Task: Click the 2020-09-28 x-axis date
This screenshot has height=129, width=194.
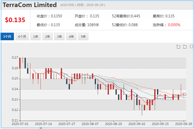Action: point(183,124)
